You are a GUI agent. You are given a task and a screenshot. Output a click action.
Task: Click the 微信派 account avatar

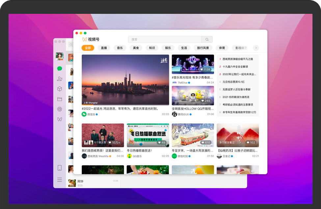tap(84, 114)
